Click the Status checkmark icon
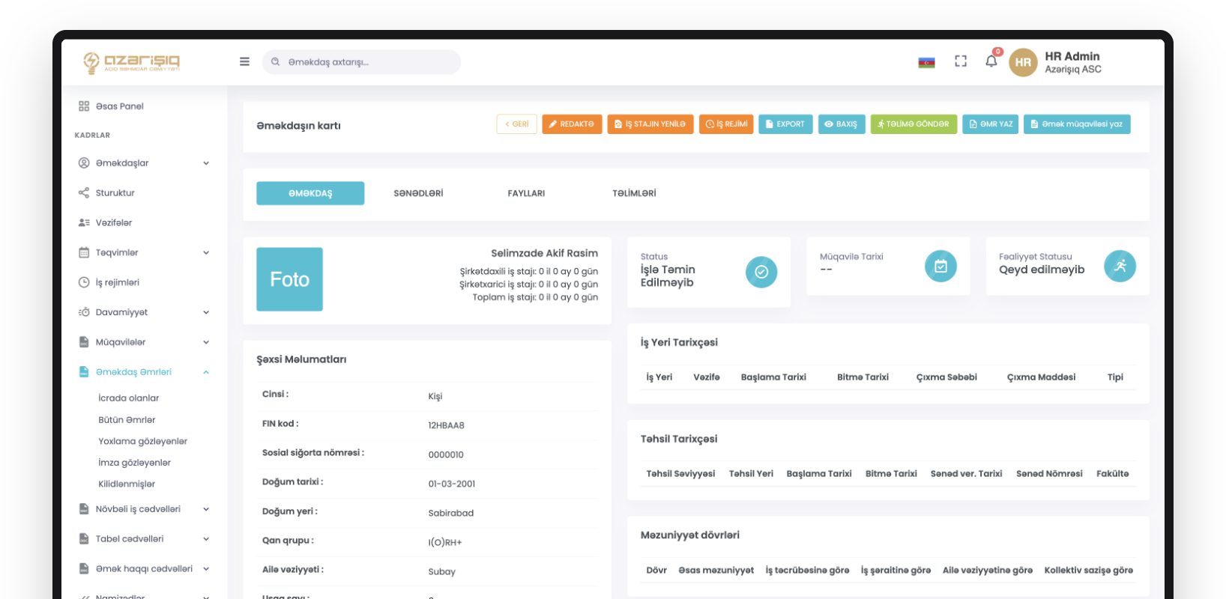Image resolution: width=1226 pixels, height=599 pixels. [x=761, y=272]
